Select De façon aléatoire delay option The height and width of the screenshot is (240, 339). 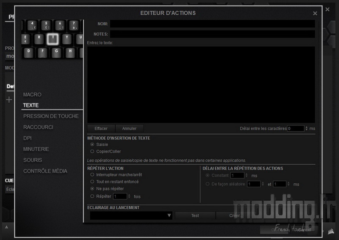pyautogui.click(x=208, y=184)
